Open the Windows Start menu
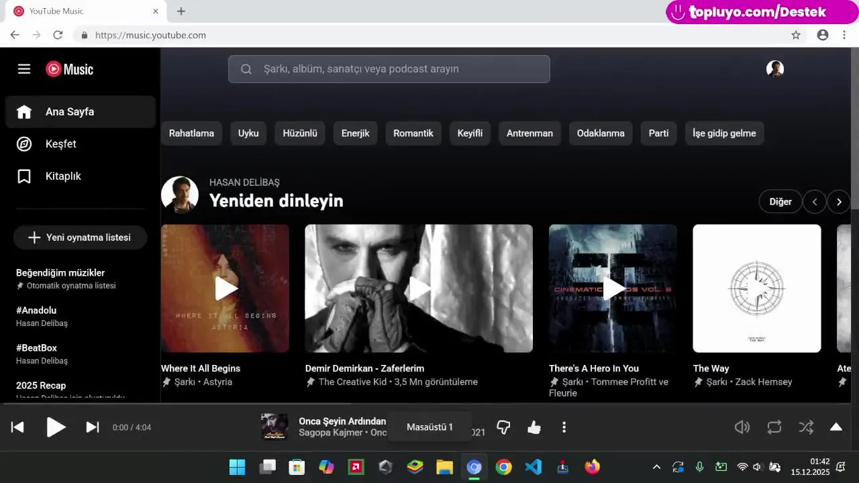Image resolution: width=859 pixels, height=483 pixels. pos(238,467)
